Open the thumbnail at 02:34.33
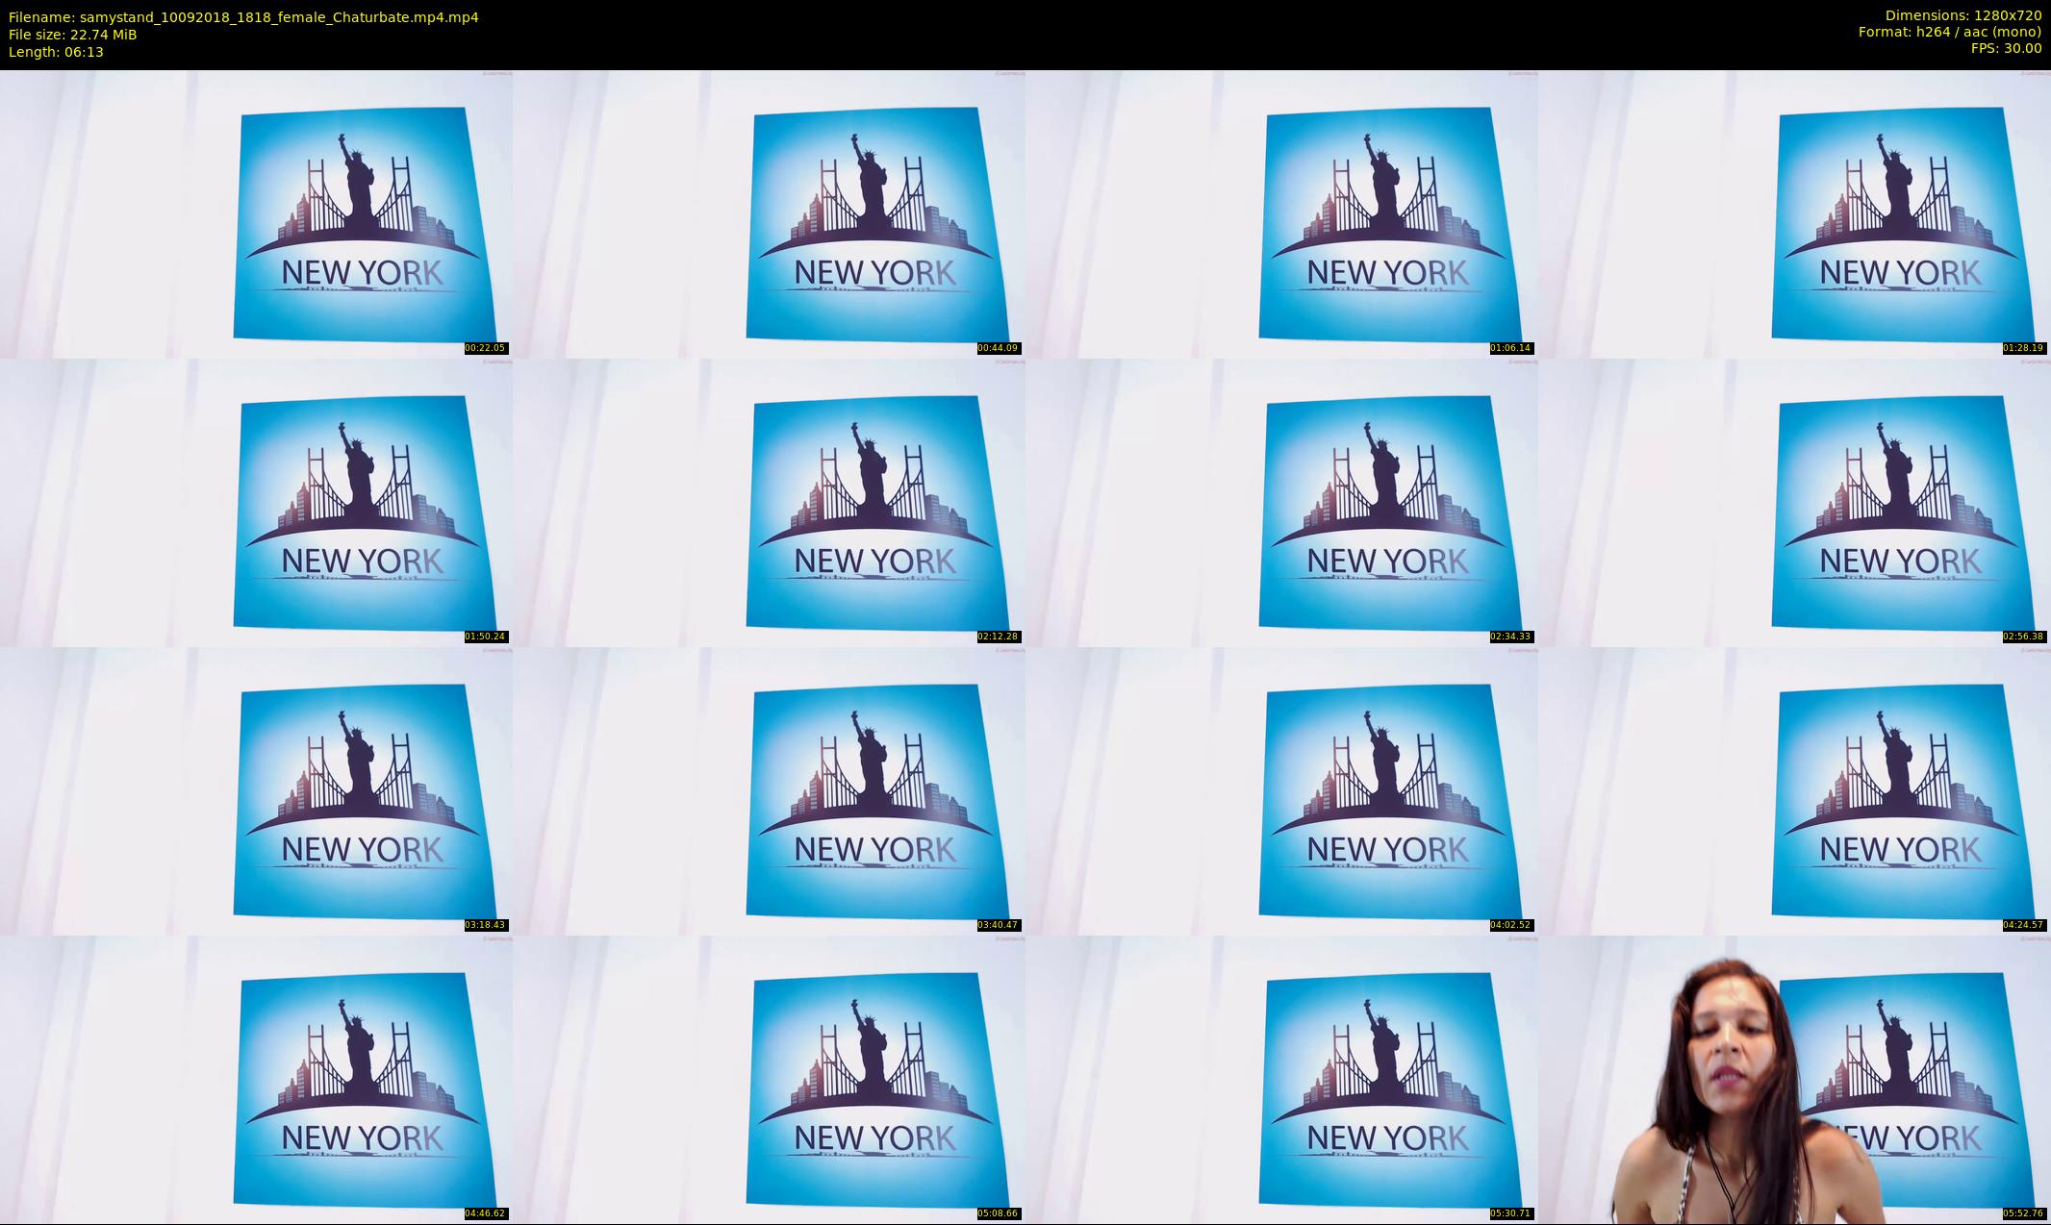 tap(1281, 502)
